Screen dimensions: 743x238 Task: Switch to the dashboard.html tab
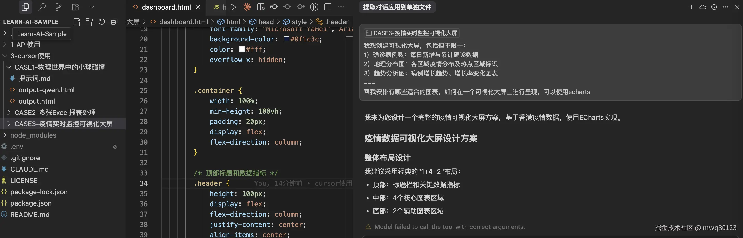[166, 7]
